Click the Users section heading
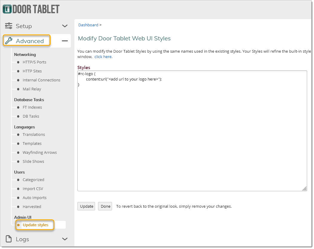The width and height of the screenshot is (314, 249). [x=19, y=172]
